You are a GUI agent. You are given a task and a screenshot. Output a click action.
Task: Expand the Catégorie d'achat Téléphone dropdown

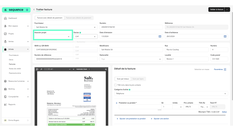pos(171,93)
